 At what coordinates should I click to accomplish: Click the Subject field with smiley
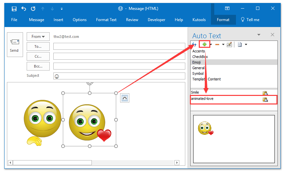tap(119, 76)
